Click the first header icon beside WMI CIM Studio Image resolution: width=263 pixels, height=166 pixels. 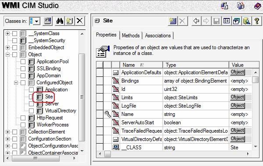click(x=224, y=6)
